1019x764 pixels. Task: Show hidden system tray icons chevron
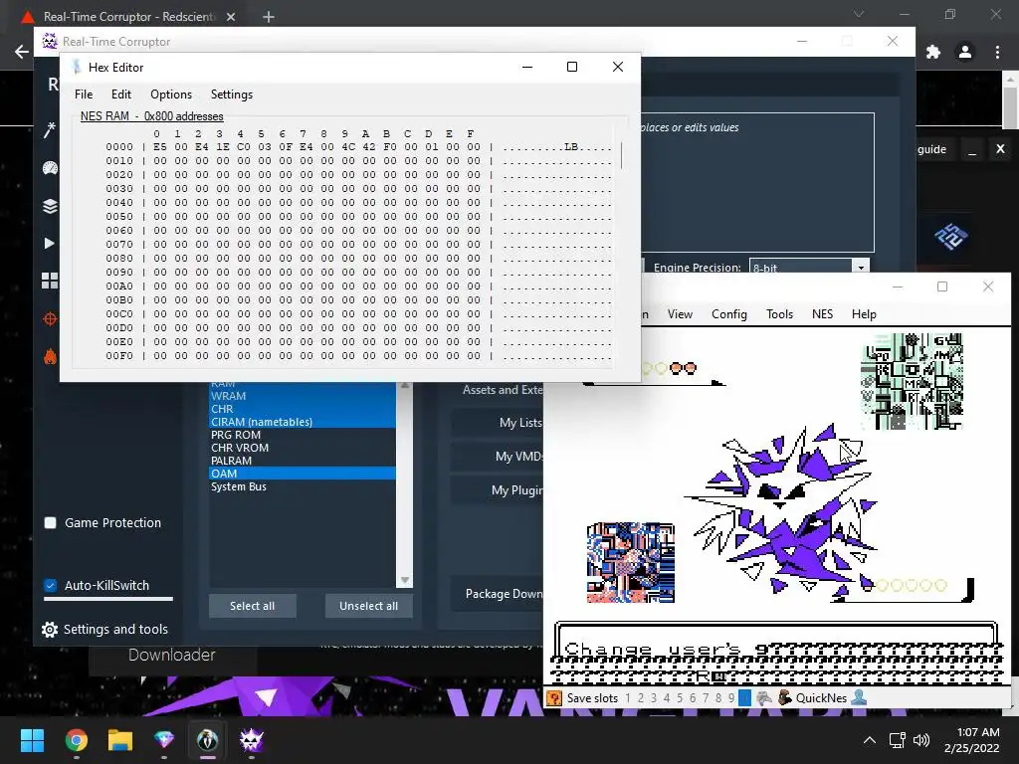click(870, 740)
